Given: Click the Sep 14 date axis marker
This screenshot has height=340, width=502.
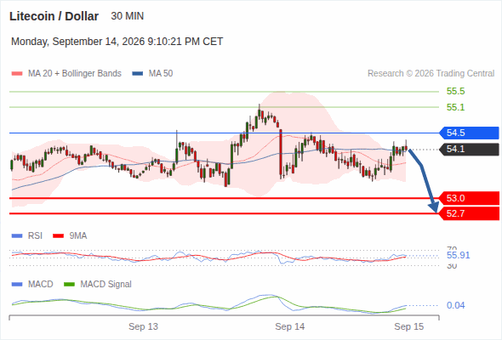Looking at the screenshot, I should tap(290, 326).
